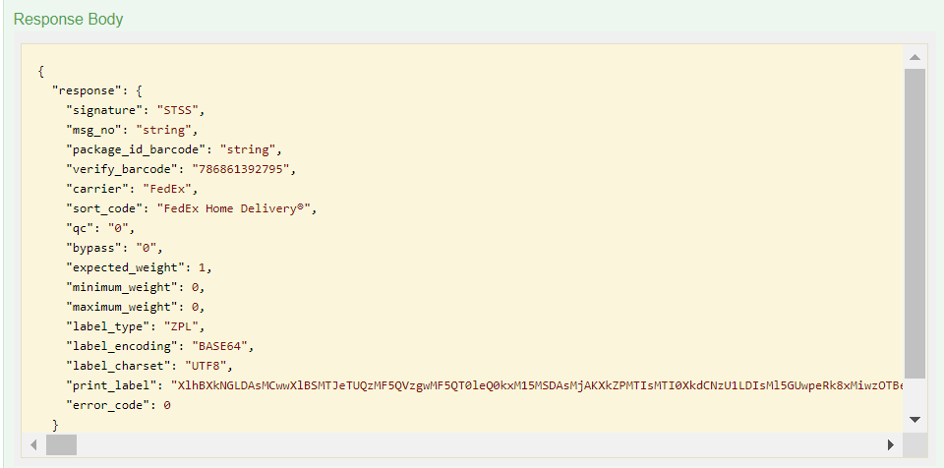This screenshot has width=944, height=468.
Task: Click the horizontal scrollbar thumb
Action: tap(61, 445)
